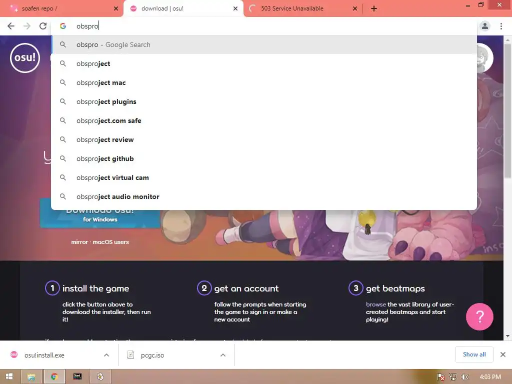Click the browser back arrow
The height and width of the screenshot is (384, 512).
pos(11,26)
